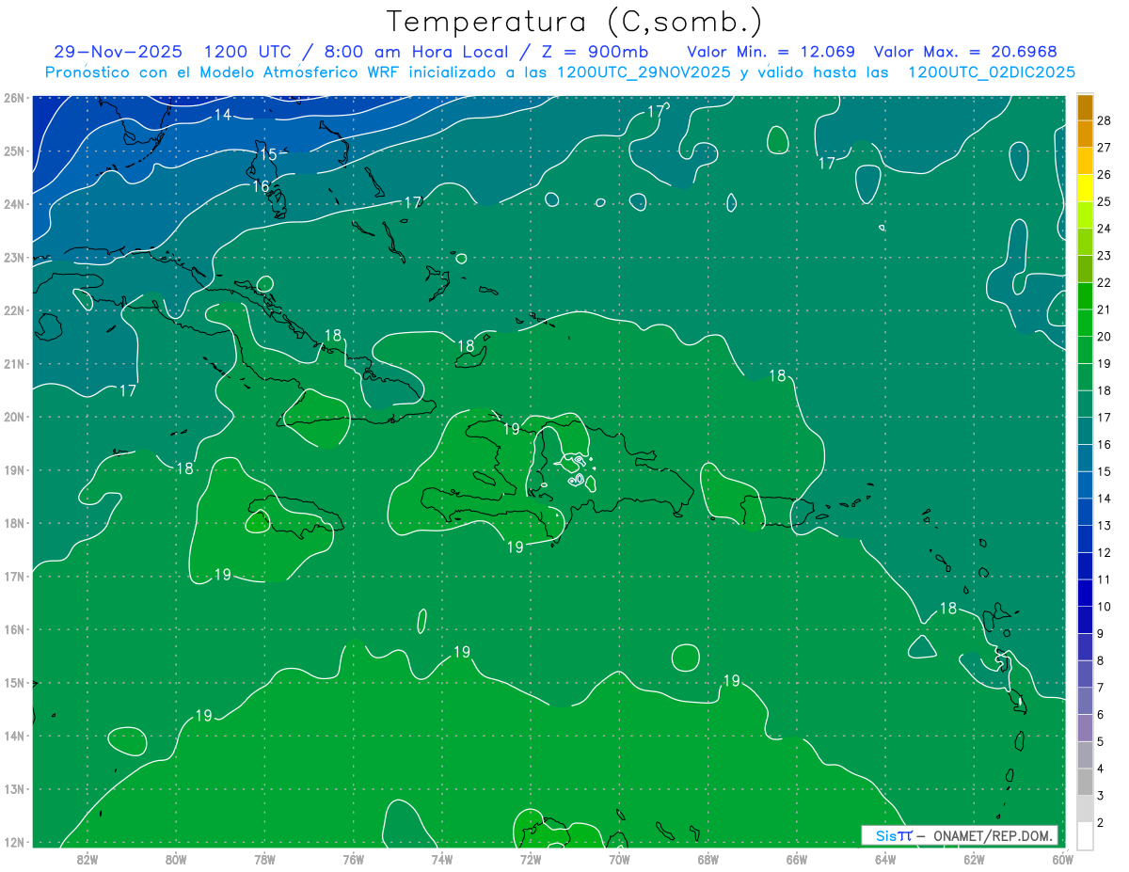Click the 14 contour label near top left

tap(222, 115)
